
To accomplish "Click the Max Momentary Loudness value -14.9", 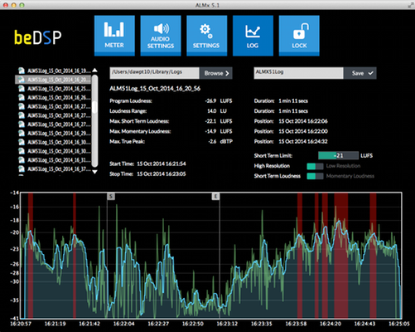I will pos(210,131).
